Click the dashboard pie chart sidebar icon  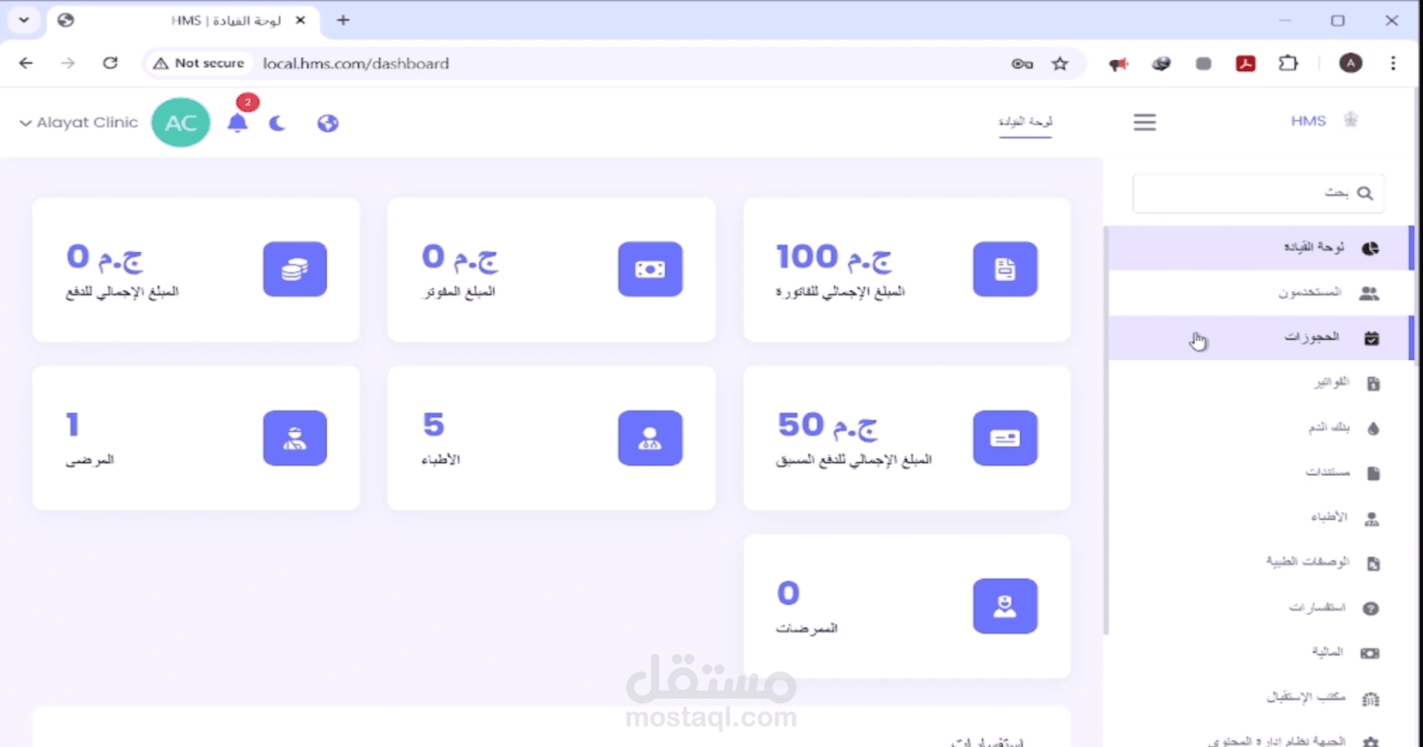[1370, 248]
